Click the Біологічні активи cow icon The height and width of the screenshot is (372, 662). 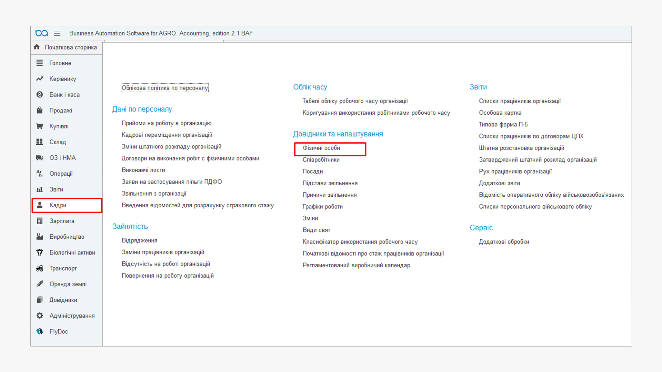point(40,252)
